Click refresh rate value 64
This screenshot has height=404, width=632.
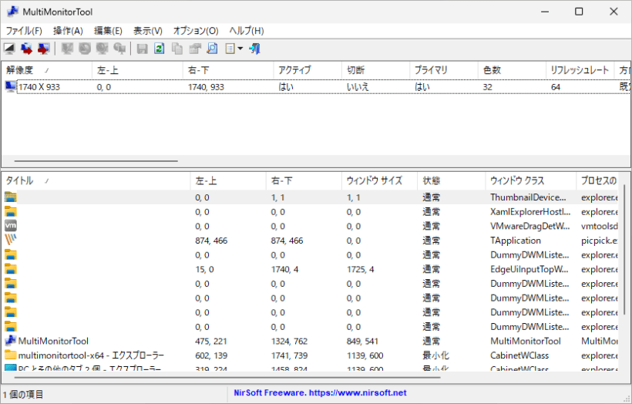[556, 87]
